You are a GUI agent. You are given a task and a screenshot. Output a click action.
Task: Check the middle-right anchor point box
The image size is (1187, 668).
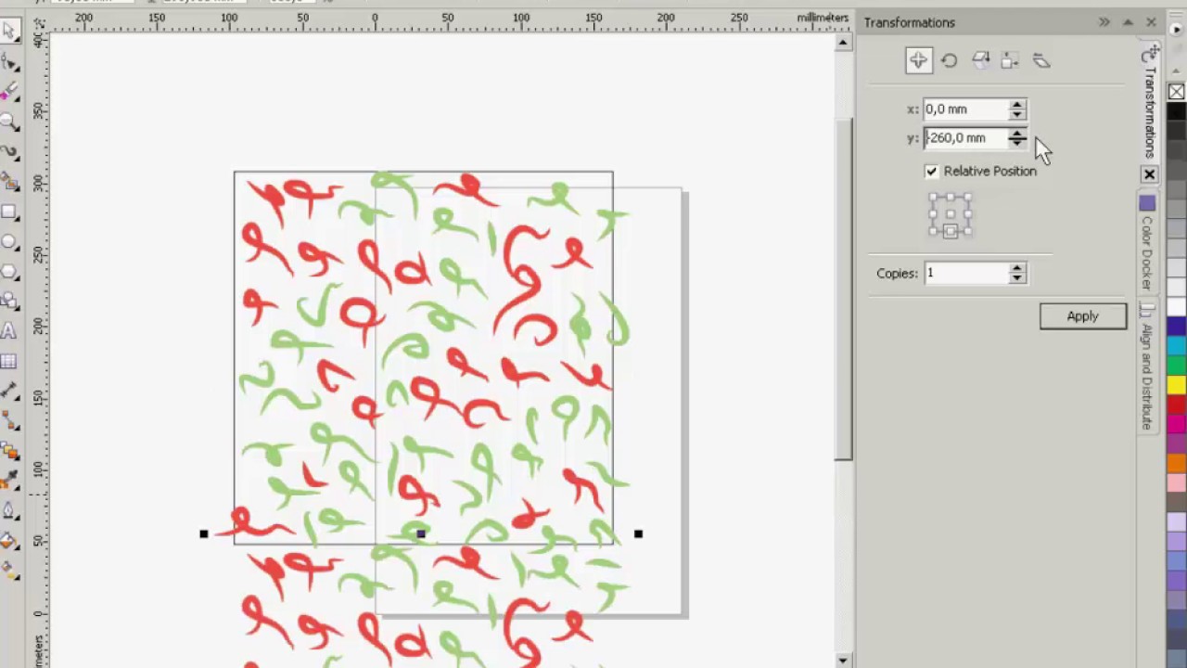967,215
